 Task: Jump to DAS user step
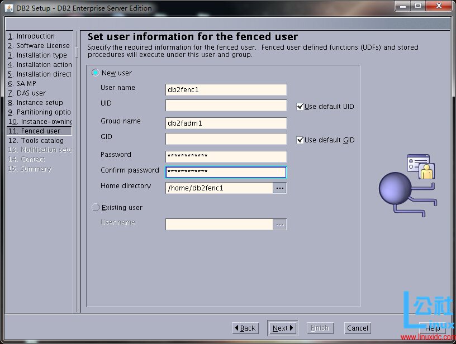pos(31,93)
